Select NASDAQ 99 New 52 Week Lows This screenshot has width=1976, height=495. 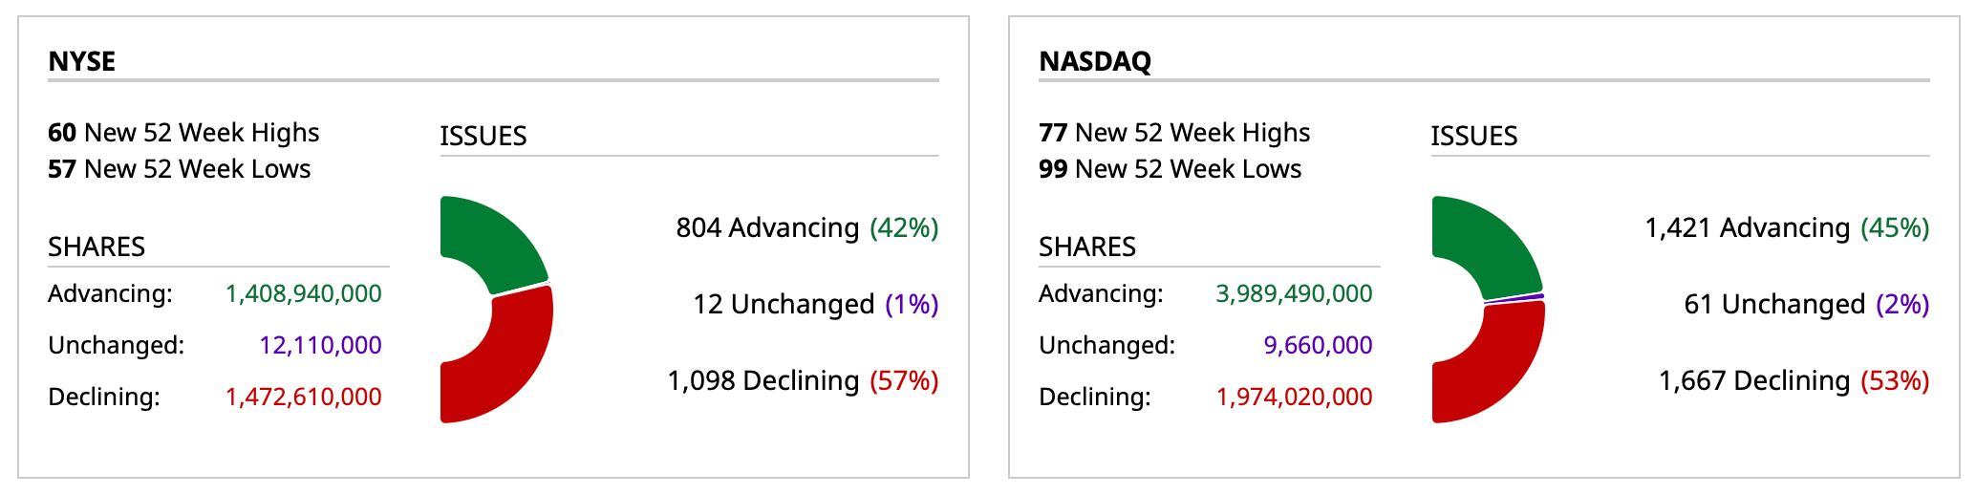[1171, 169]
